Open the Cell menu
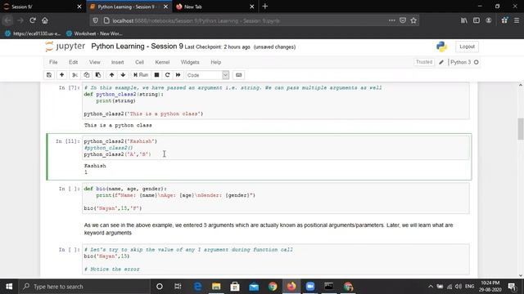Screen dimensions: 524x294 click(x=139, y=62)
